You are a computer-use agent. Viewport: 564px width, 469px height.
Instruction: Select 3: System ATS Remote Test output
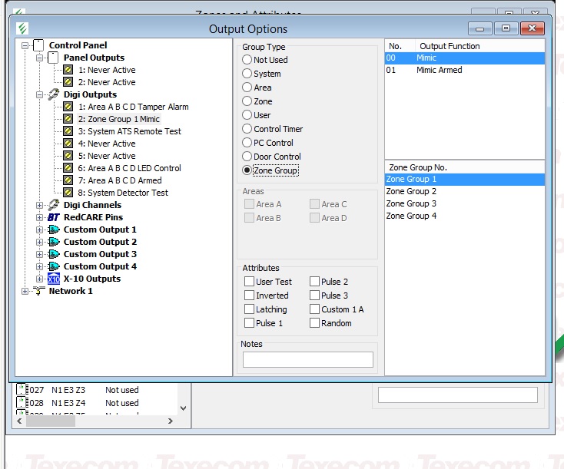[x=134, y=131]
